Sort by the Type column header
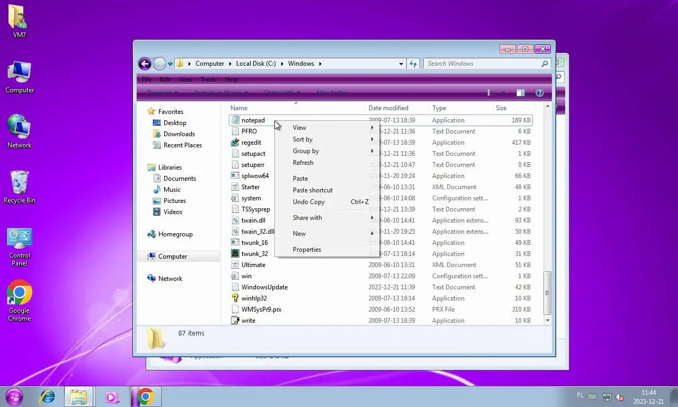The image size is (678, 407). coord(461,108)
